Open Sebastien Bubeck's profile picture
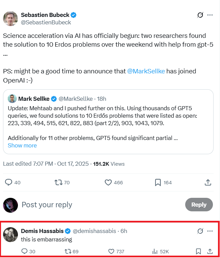The image size is (220, 258). click(x=10, y=18)
